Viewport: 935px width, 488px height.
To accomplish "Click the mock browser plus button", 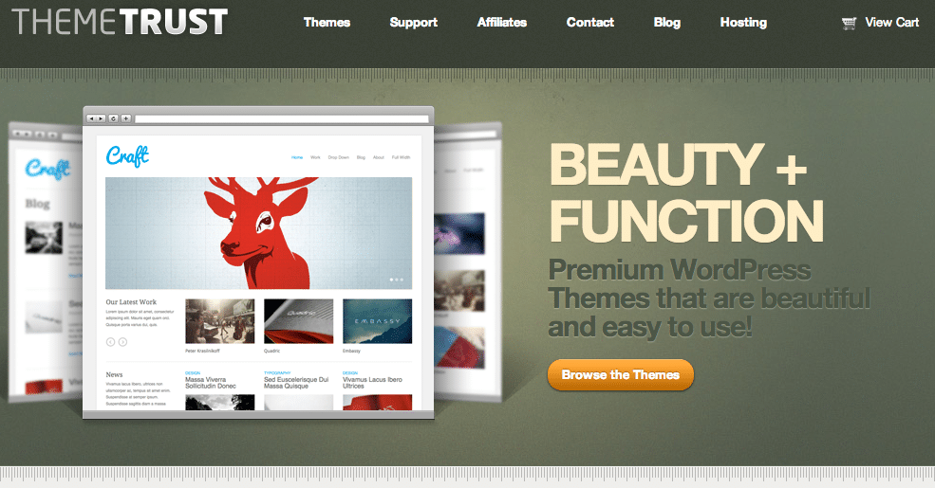I will pos(126,118).
